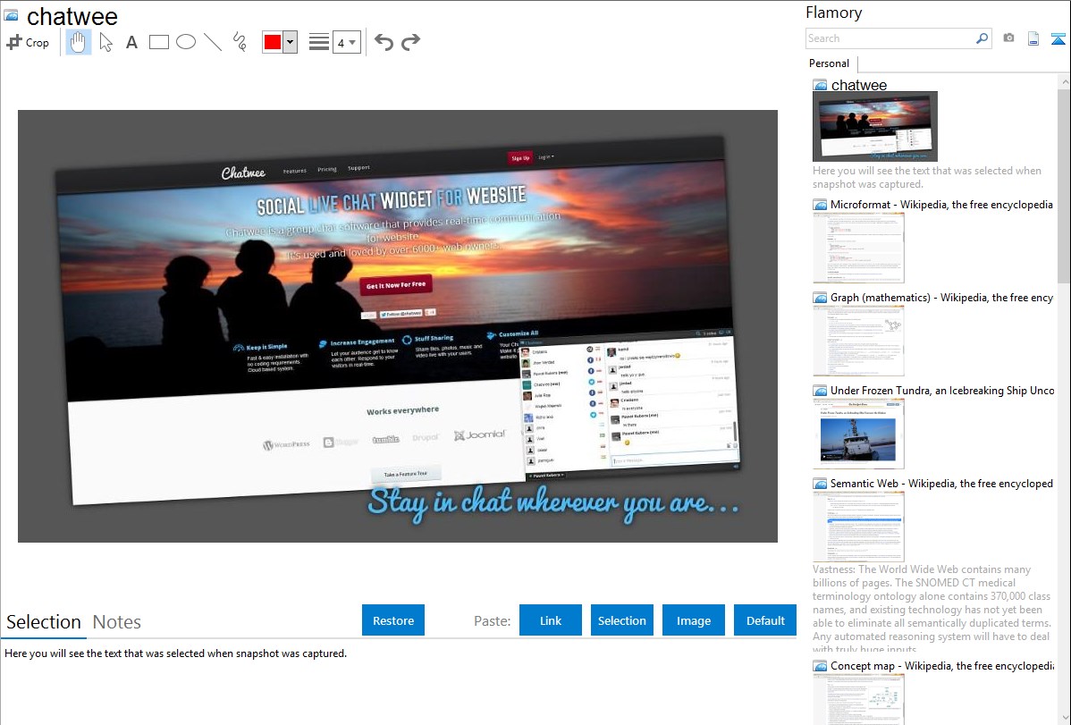Switch to the Selection tab
The height and width of the screenshot is (725, 1071).
click(44, 622)
